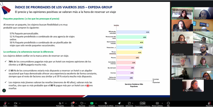Expand the Compartir options caret
213x107 pixels.
coord(96,103)
